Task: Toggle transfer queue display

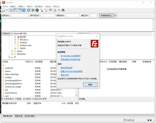Action: point(24,10)
